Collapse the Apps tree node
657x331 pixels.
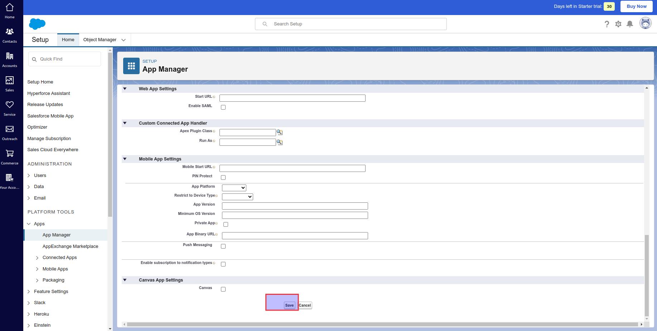coord(29,224)
